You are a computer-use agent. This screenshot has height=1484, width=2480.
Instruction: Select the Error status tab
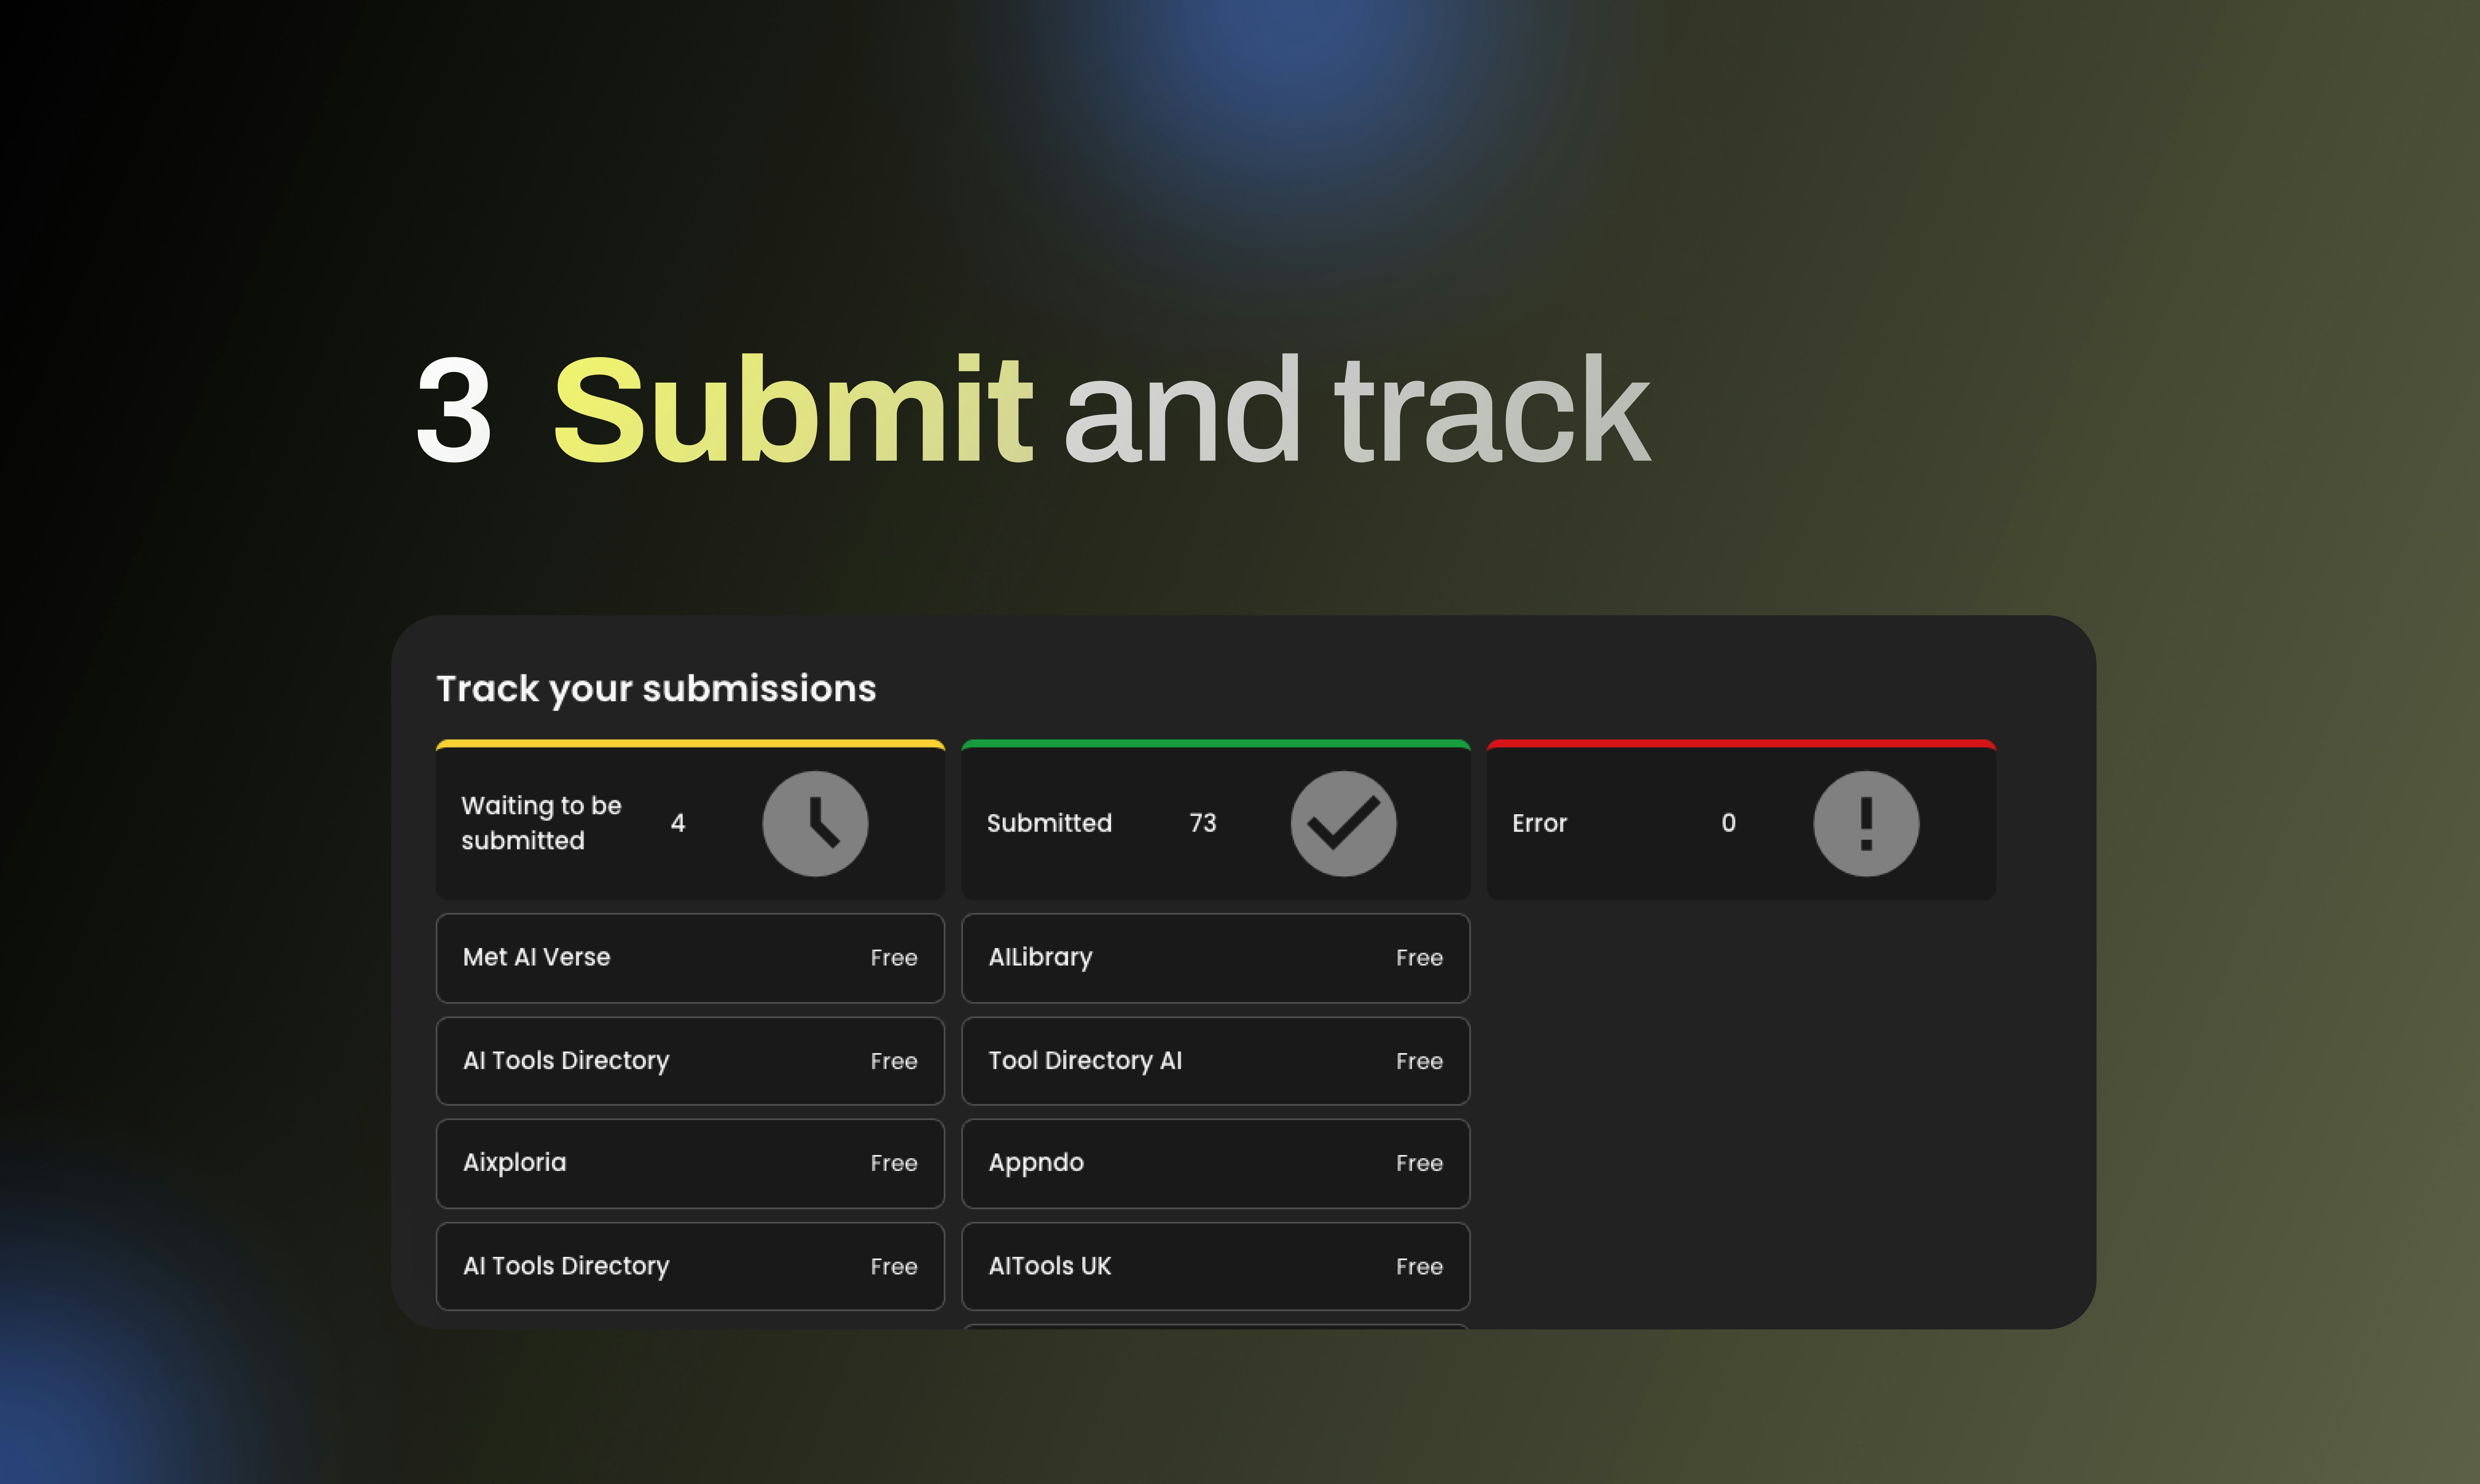pyautogui.click(x=1741, y=820)
